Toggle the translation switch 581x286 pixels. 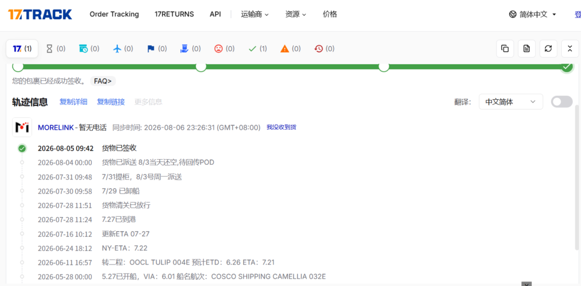[562, 102]
